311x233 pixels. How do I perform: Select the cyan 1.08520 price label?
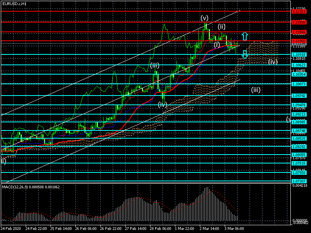(x=299, y=138)
